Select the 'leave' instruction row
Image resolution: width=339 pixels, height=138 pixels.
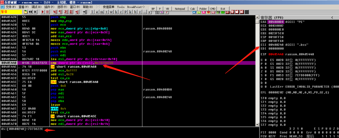pyautogui.click(x=128, y=105)
